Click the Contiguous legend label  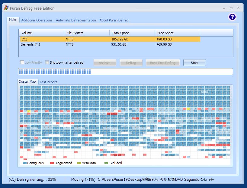coord(35,163)
